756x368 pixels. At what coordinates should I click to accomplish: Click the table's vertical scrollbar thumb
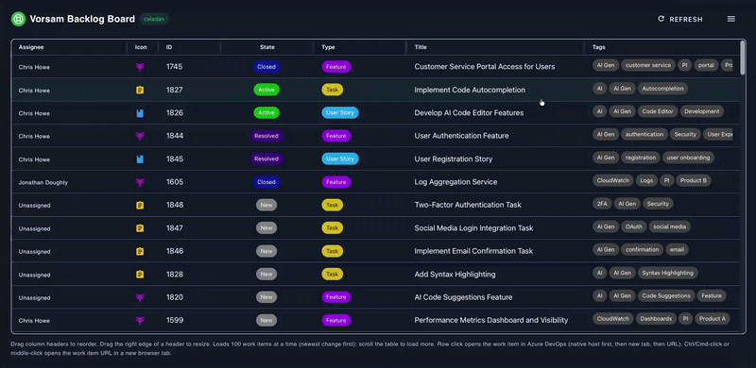click(743, 58)
